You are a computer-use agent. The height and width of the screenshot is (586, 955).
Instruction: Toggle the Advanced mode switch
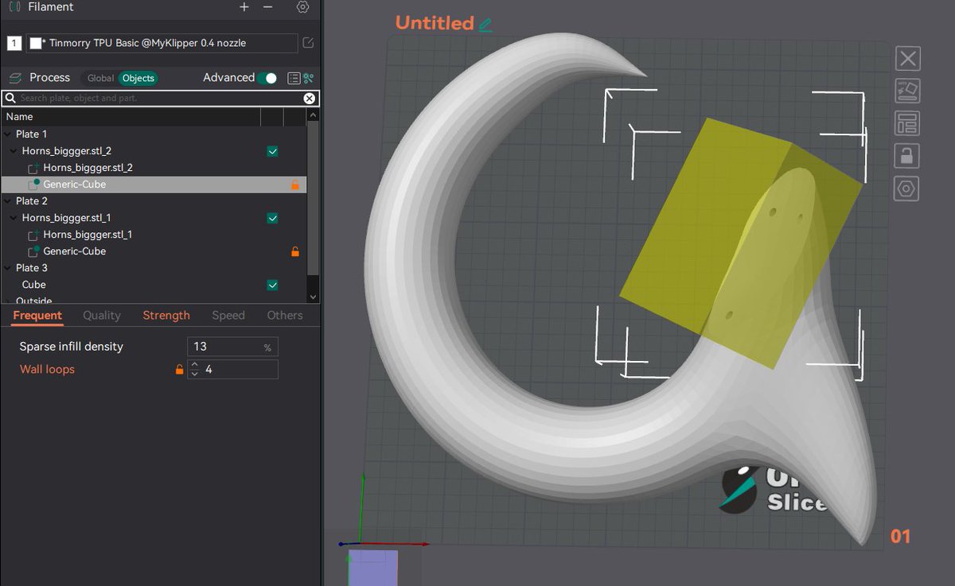(267, 78)
